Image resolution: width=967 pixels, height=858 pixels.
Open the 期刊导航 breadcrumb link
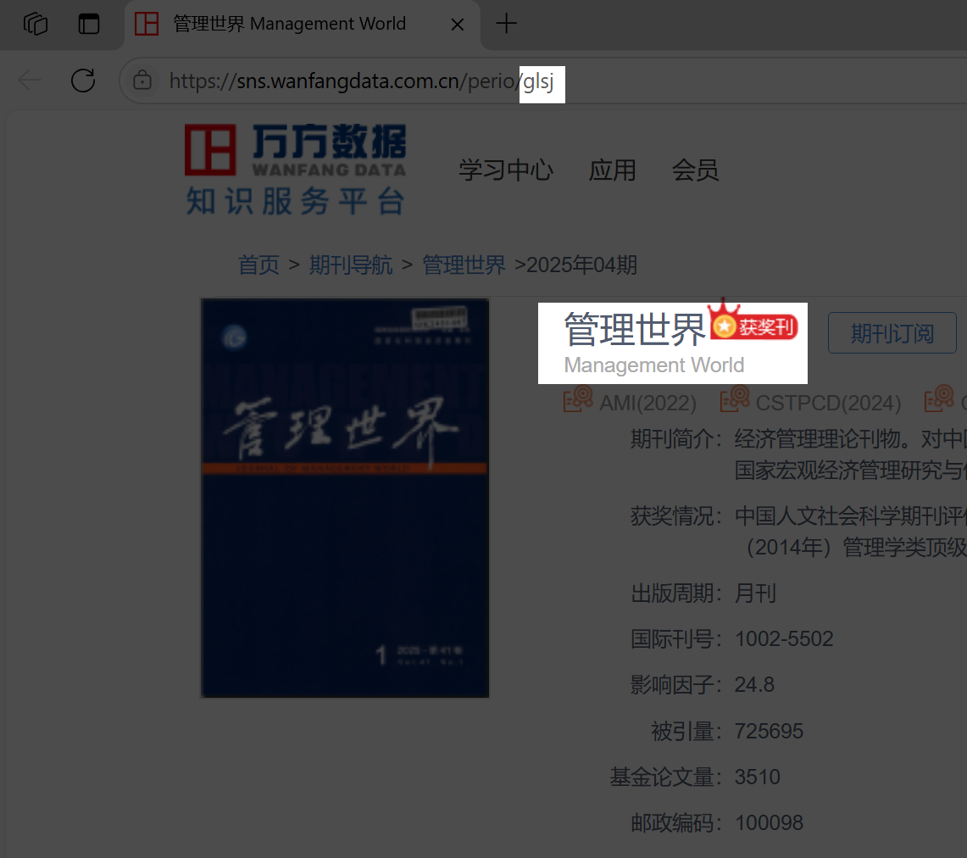point(351,265)
